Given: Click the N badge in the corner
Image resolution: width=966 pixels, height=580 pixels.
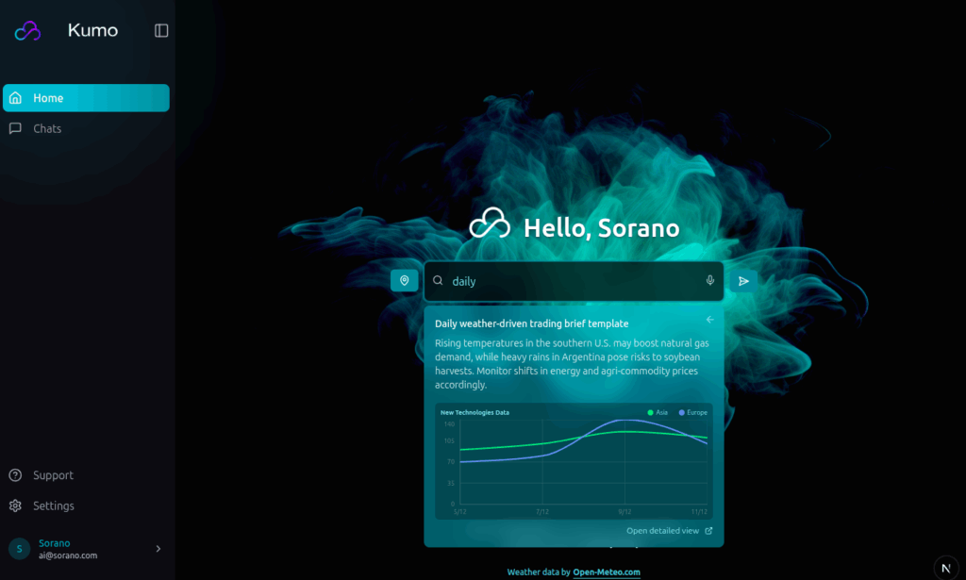Looking at the screenshot, I should coord(945,567).
